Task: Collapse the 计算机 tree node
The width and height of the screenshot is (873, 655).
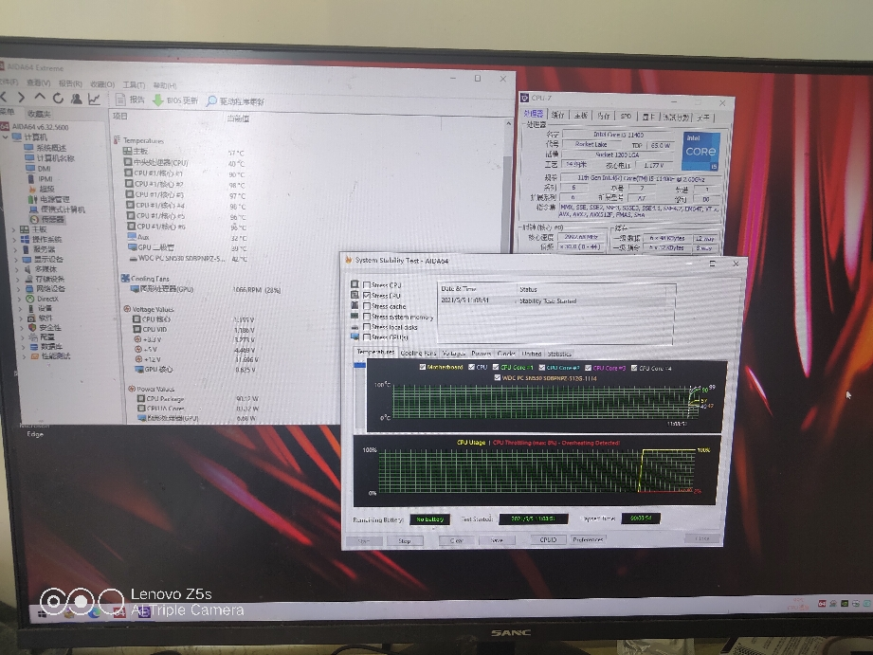Action: click(x=6, y=136)
